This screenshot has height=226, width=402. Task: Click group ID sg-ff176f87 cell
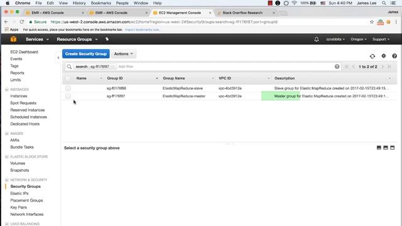[116, 96]
